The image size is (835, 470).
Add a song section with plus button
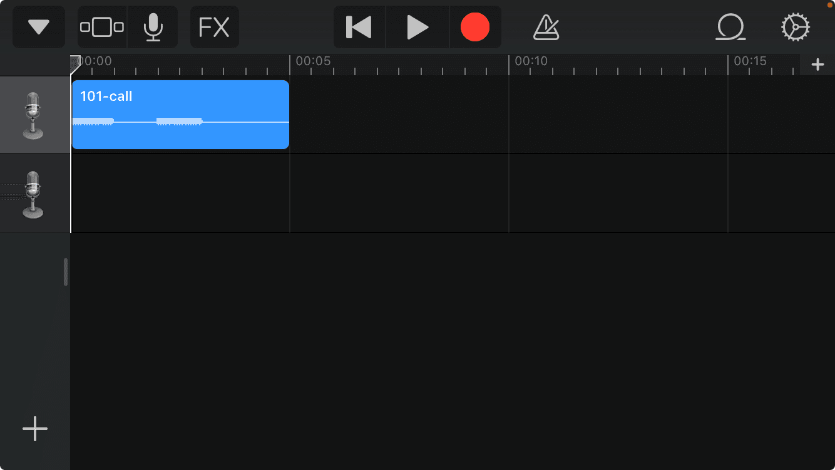(x=817, y=65)
